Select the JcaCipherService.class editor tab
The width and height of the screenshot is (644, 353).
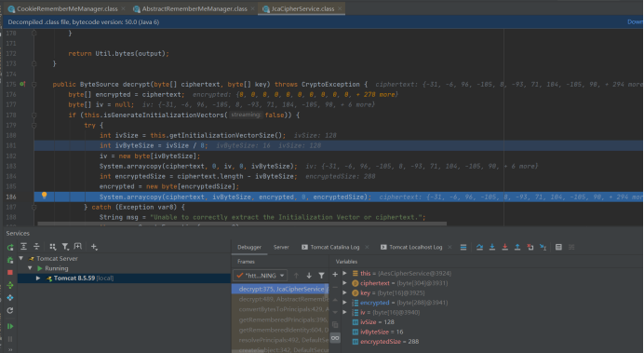click(302, 8)
